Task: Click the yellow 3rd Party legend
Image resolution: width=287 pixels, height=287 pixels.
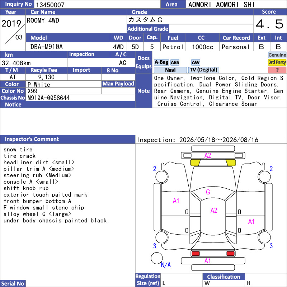Action: tap(277, 62)
